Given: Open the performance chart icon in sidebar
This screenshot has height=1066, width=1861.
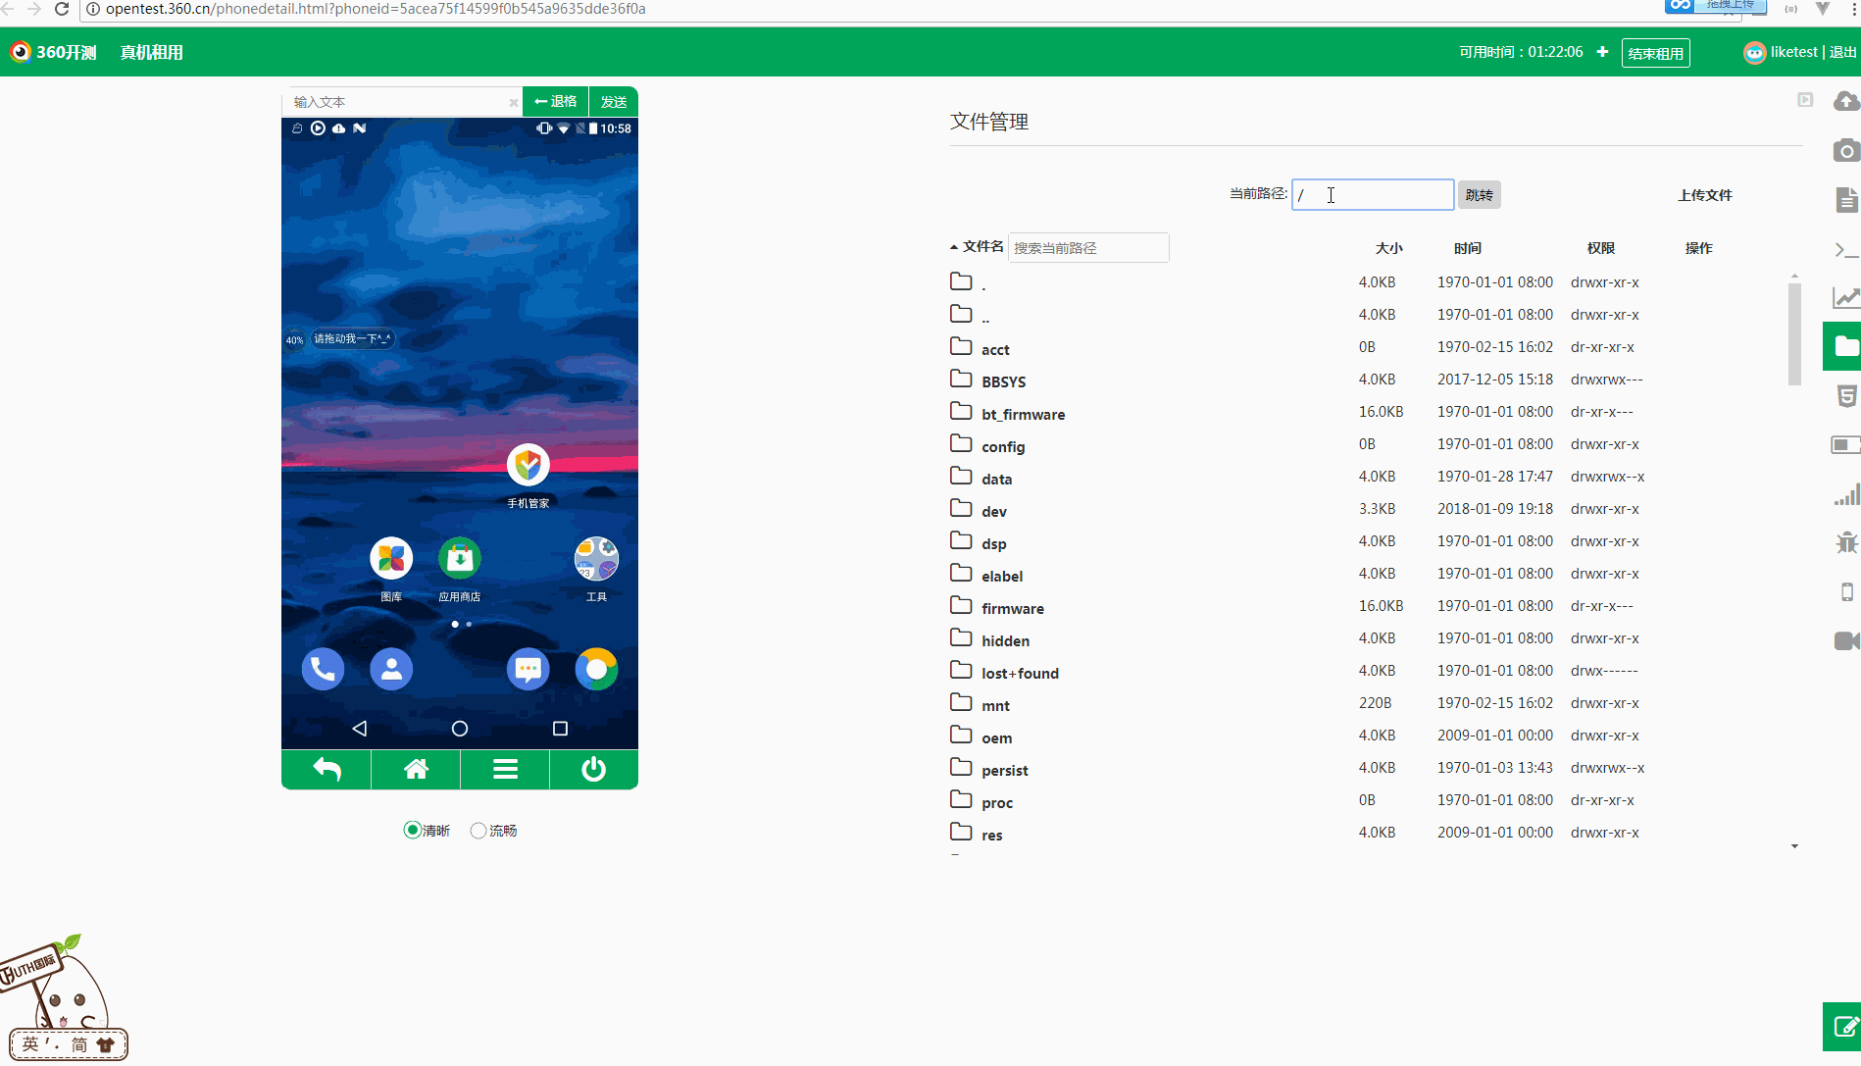Looking at the screenshot, I should (x=1846, y=297).
